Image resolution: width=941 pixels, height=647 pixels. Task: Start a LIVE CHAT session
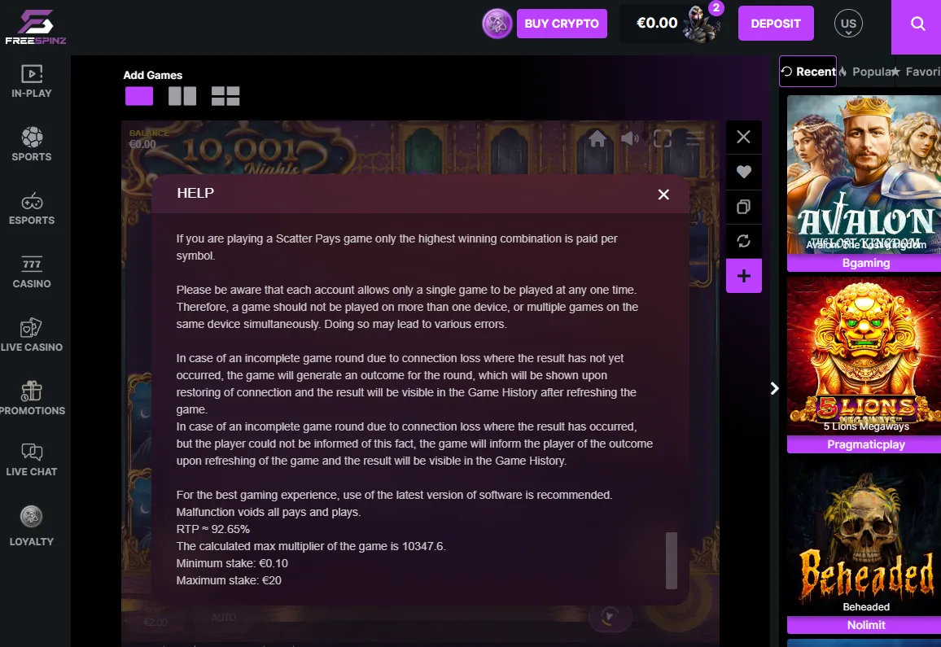click(32, 460)
